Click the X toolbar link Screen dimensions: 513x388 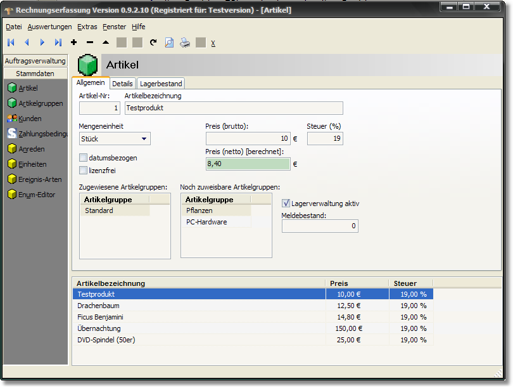click(213, 43)
